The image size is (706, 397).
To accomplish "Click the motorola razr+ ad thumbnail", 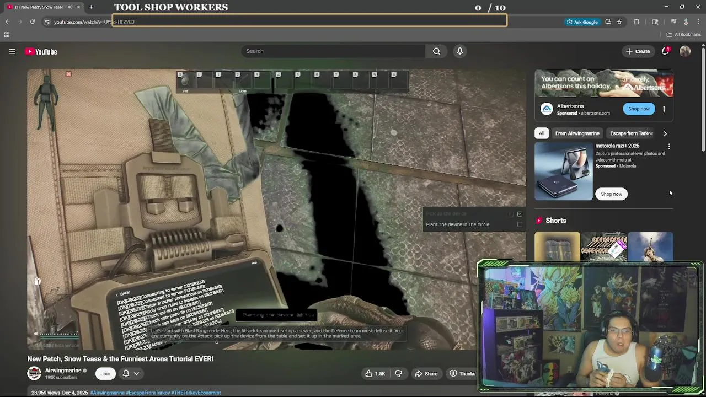I will (x=563, y=171).
